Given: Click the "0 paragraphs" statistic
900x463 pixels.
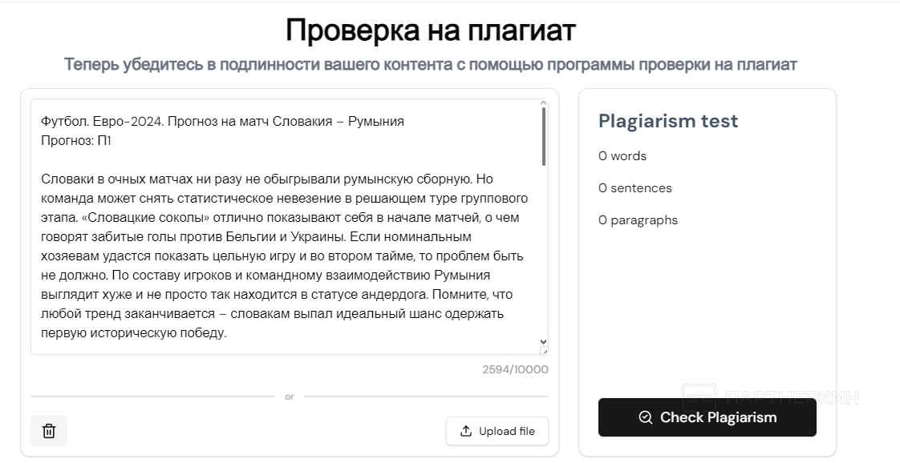Looking at the screenshot, I should coord(638,220).
